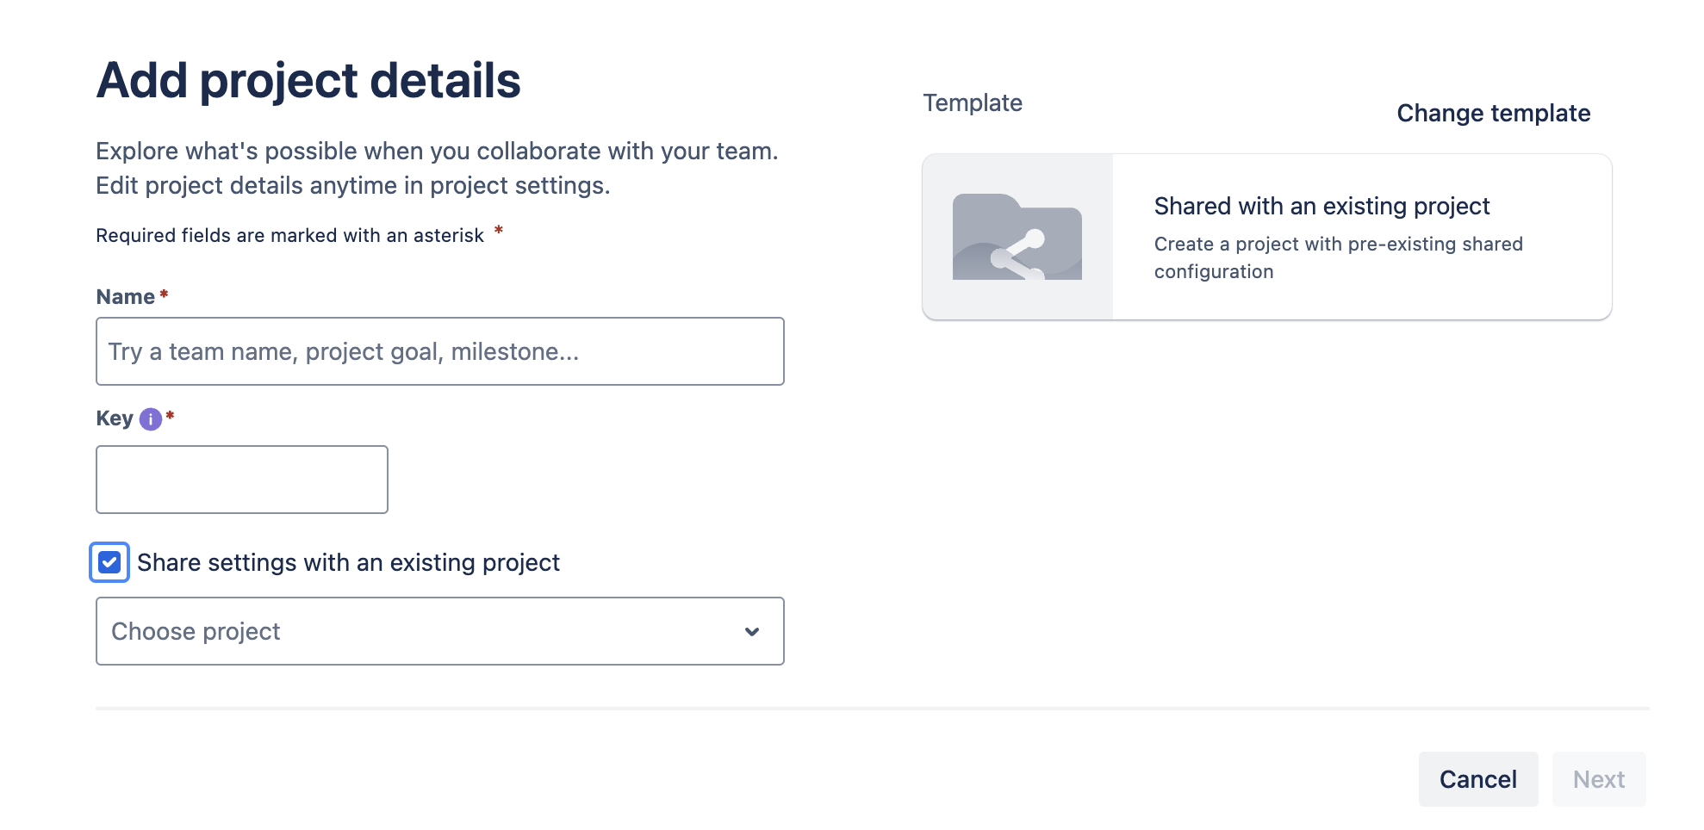Viewport: 1704px width, 830px height.
Task: Expand the project list to pick a project
Action: [x=439, y=631]
